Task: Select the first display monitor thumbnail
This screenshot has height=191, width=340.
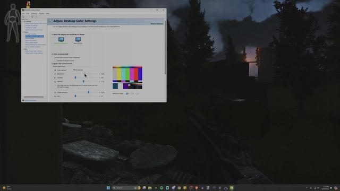Action: click(61, 39)
